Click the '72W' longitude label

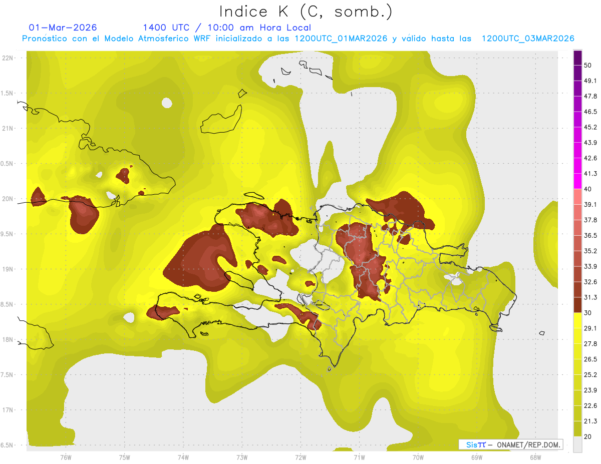click(300, 457)
